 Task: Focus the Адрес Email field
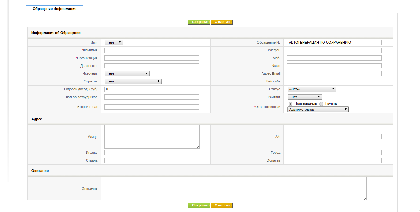tap(334, 73)
